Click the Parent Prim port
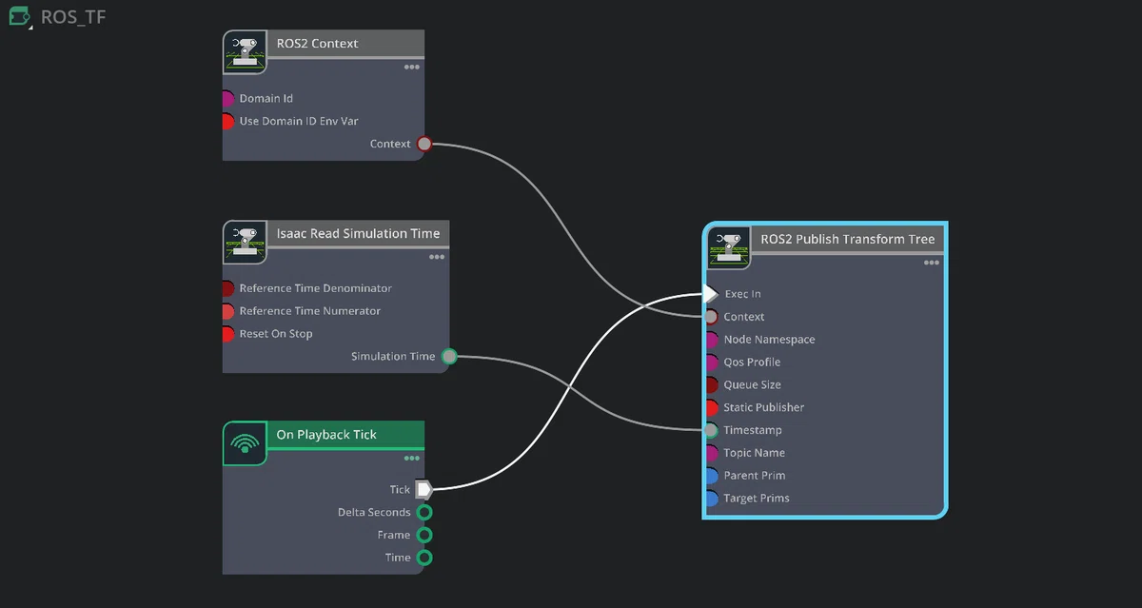Viewport: 1142px width, 608px height. coord(711,476)
